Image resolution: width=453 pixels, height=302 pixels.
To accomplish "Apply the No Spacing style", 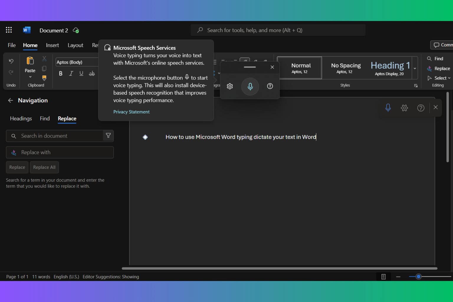I will (346, 68).
